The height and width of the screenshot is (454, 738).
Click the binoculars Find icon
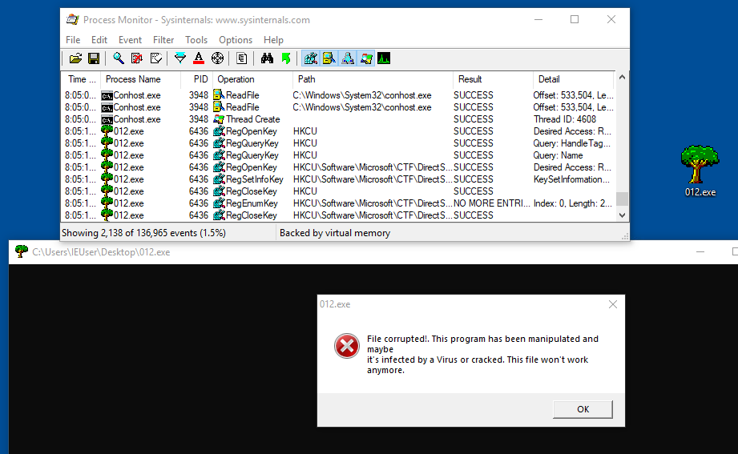pyautogui.click(x=267, y=58)
